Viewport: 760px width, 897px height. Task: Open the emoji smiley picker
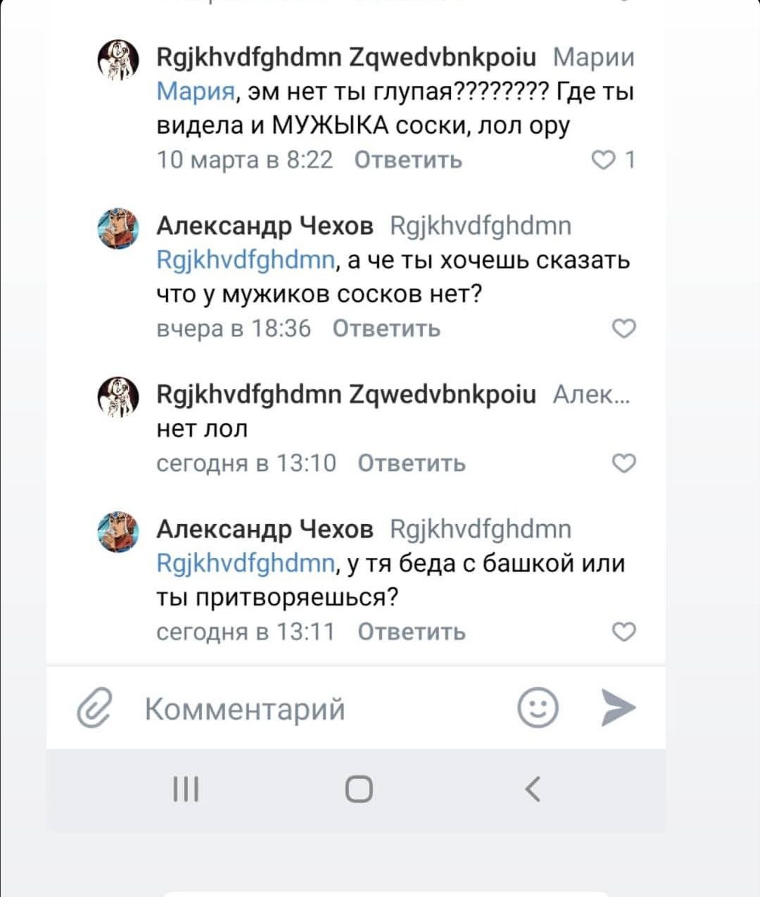tap(538, 707)
